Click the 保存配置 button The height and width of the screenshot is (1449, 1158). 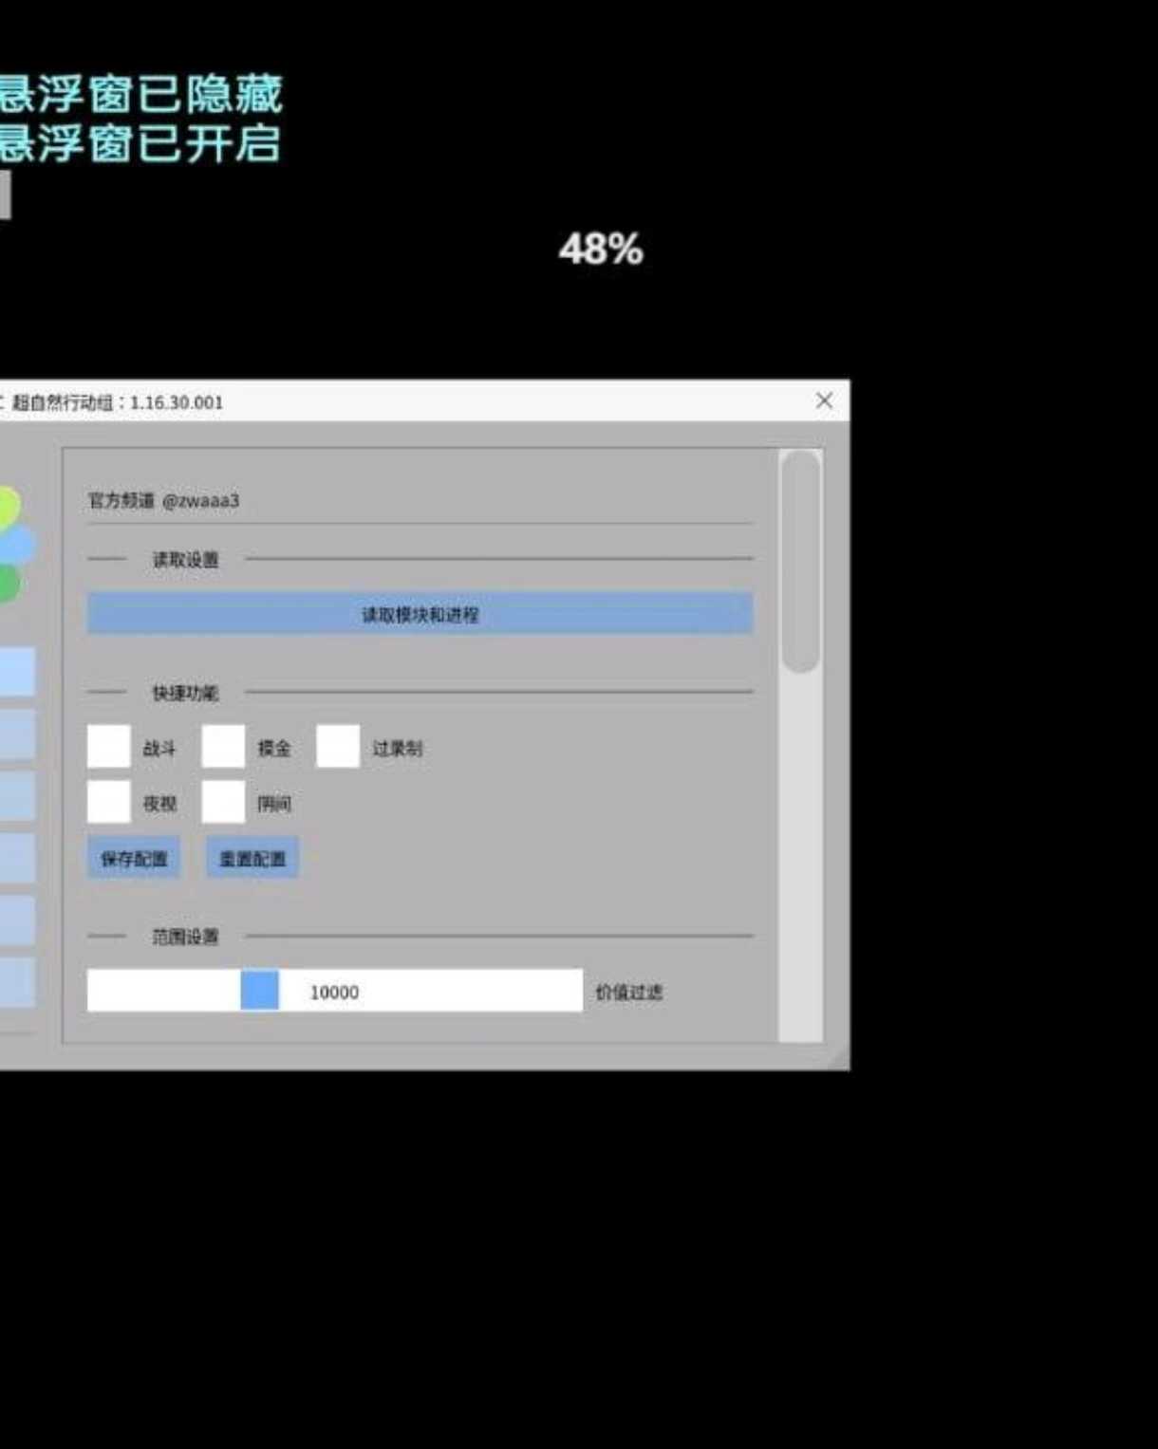134,859
